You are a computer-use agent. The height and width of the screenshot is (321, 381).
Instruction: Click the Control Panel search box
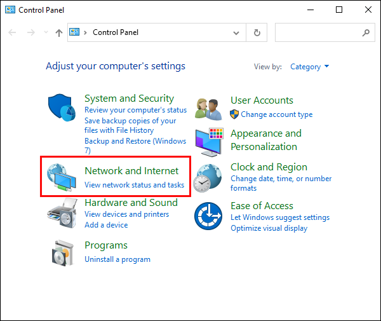coord(325,32)
